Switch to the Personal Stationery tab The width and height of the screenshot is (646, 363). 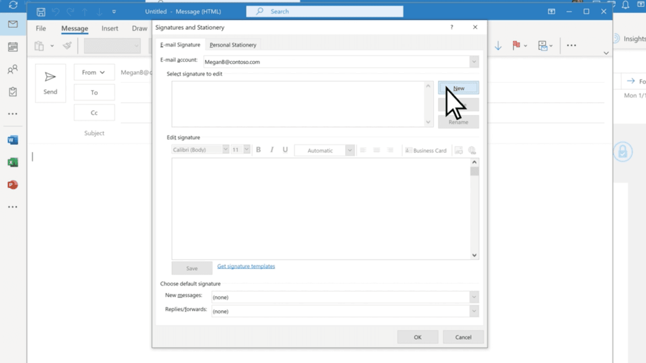point(233,44)
